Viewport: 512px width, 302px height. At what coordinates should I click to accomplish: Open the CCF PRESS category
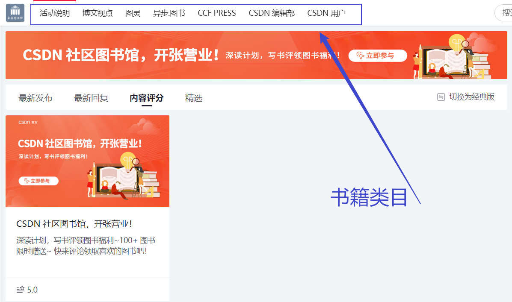tap(217, 13)
